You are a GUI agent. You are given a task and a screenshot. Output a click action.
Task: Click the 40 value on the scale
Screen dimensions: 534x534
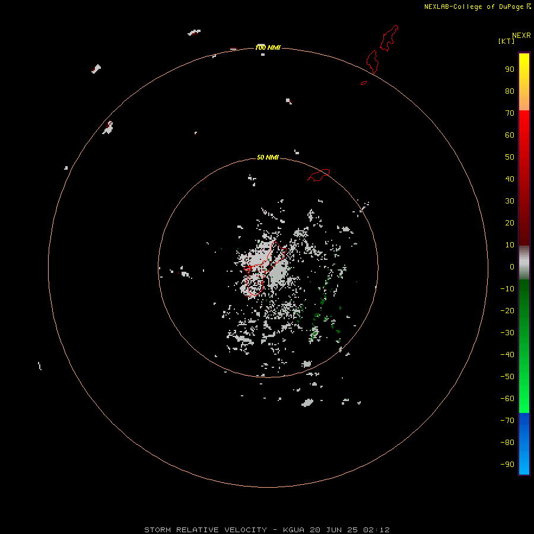coord(510,179)
